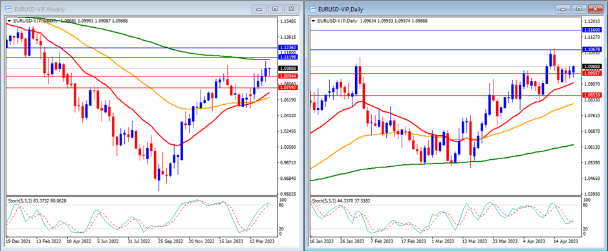The image size is (608, 251).
Task: Open the triangle menu beside the EURUSD-VIP,Weekly label
Action: 9,21
